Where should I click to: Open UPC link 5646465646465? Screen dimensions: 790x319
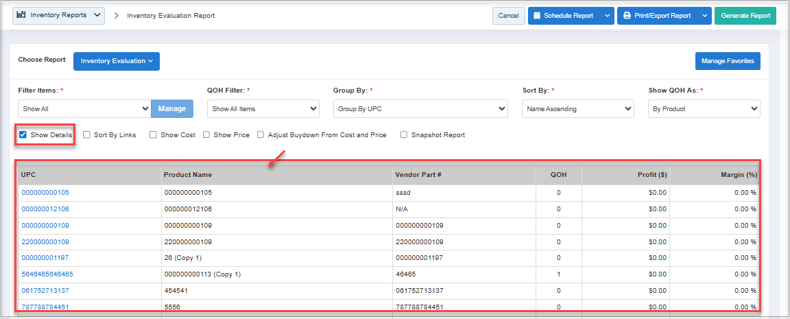click(47, 274)
